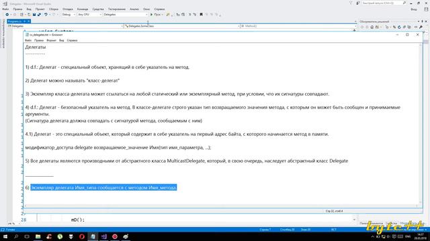This screenshot has height=241, width=430.
Task: Open Task View from the taskbar
Action: pos(27,236)
